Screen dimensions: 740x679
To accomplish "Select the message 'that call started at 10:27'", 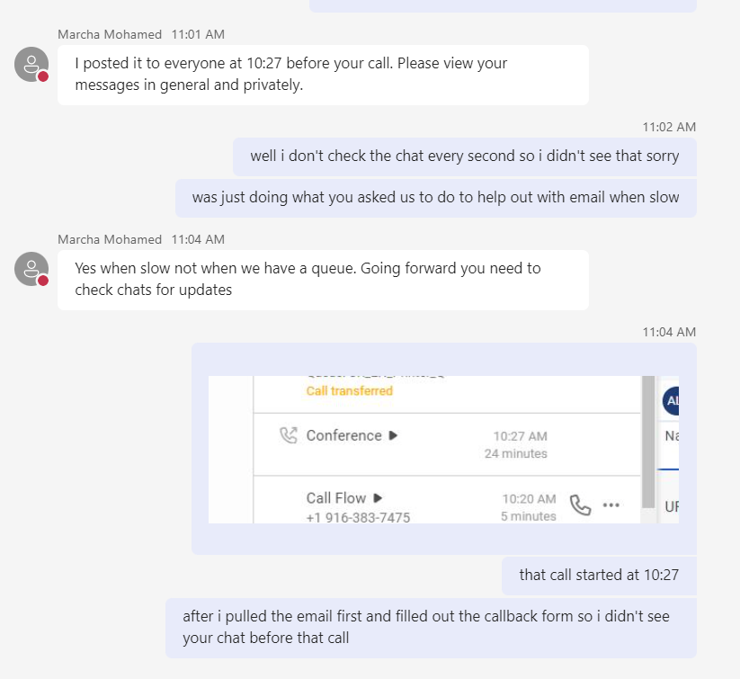I will coord(599,575).
